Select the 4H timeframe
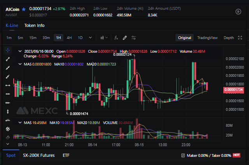Screen dimensions: 249x165 [69, 38]
